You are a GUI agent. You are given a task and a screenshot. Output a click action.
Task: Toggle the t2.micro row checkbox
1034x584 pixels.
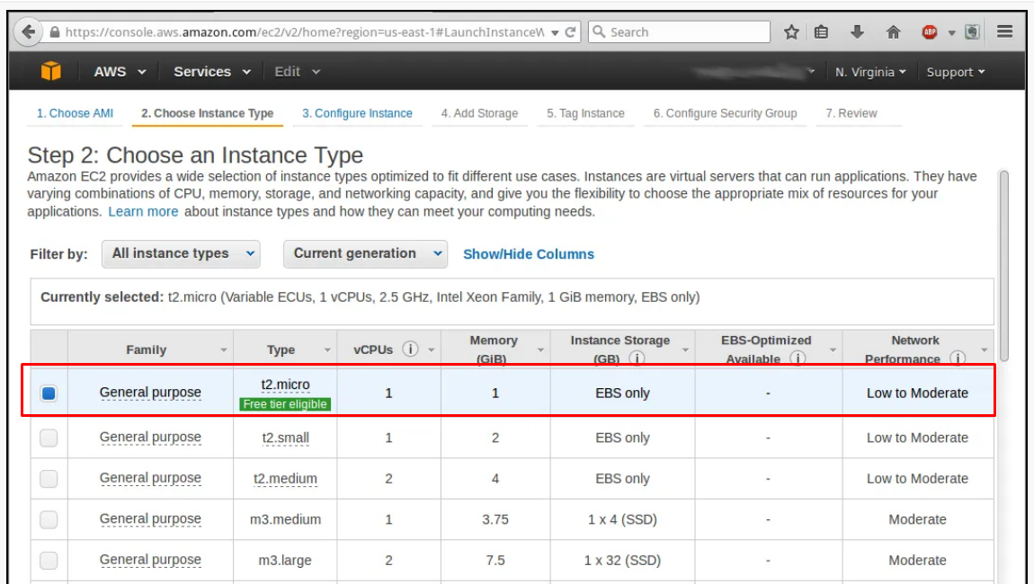click(49, 394)
